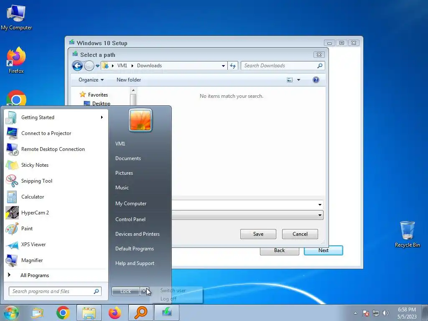Screen dimensions: 428x321
Task: Show hidden tray icons arrow
Action: [x=355, y=313]
